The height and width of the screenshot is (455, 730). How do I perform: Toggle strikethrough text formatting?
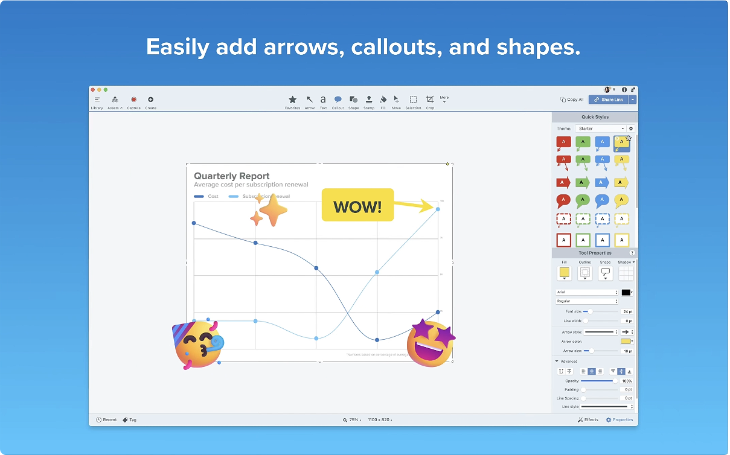coord(569,372)
